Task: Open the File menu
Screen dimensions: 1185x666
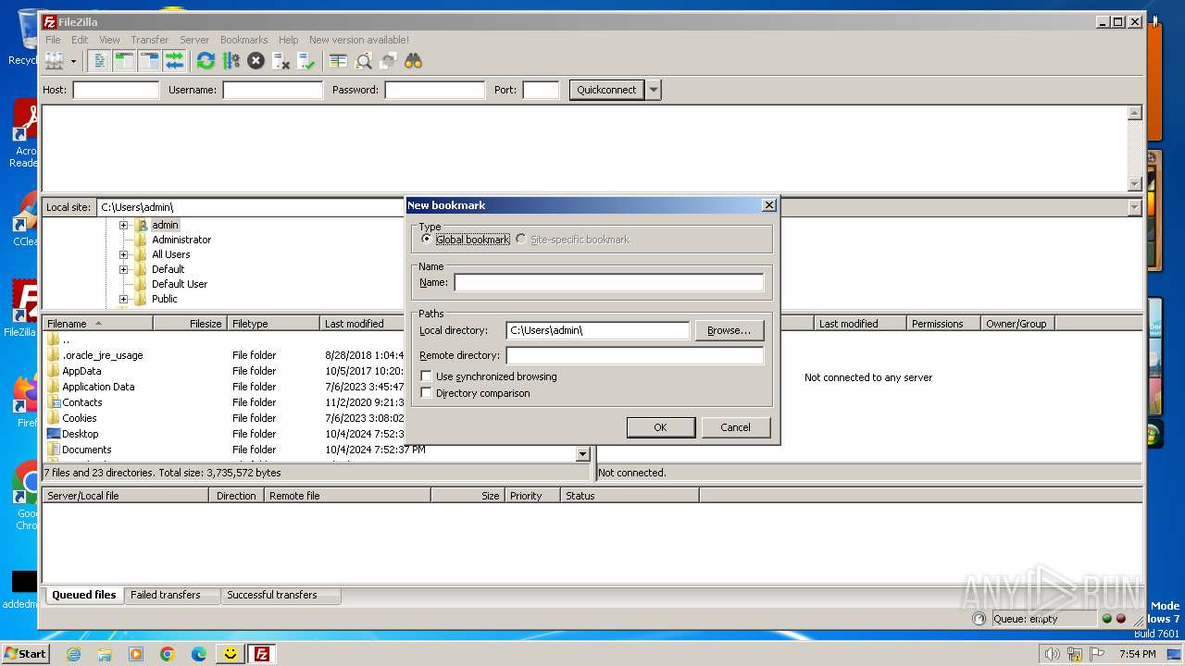Action: (53, 40)
